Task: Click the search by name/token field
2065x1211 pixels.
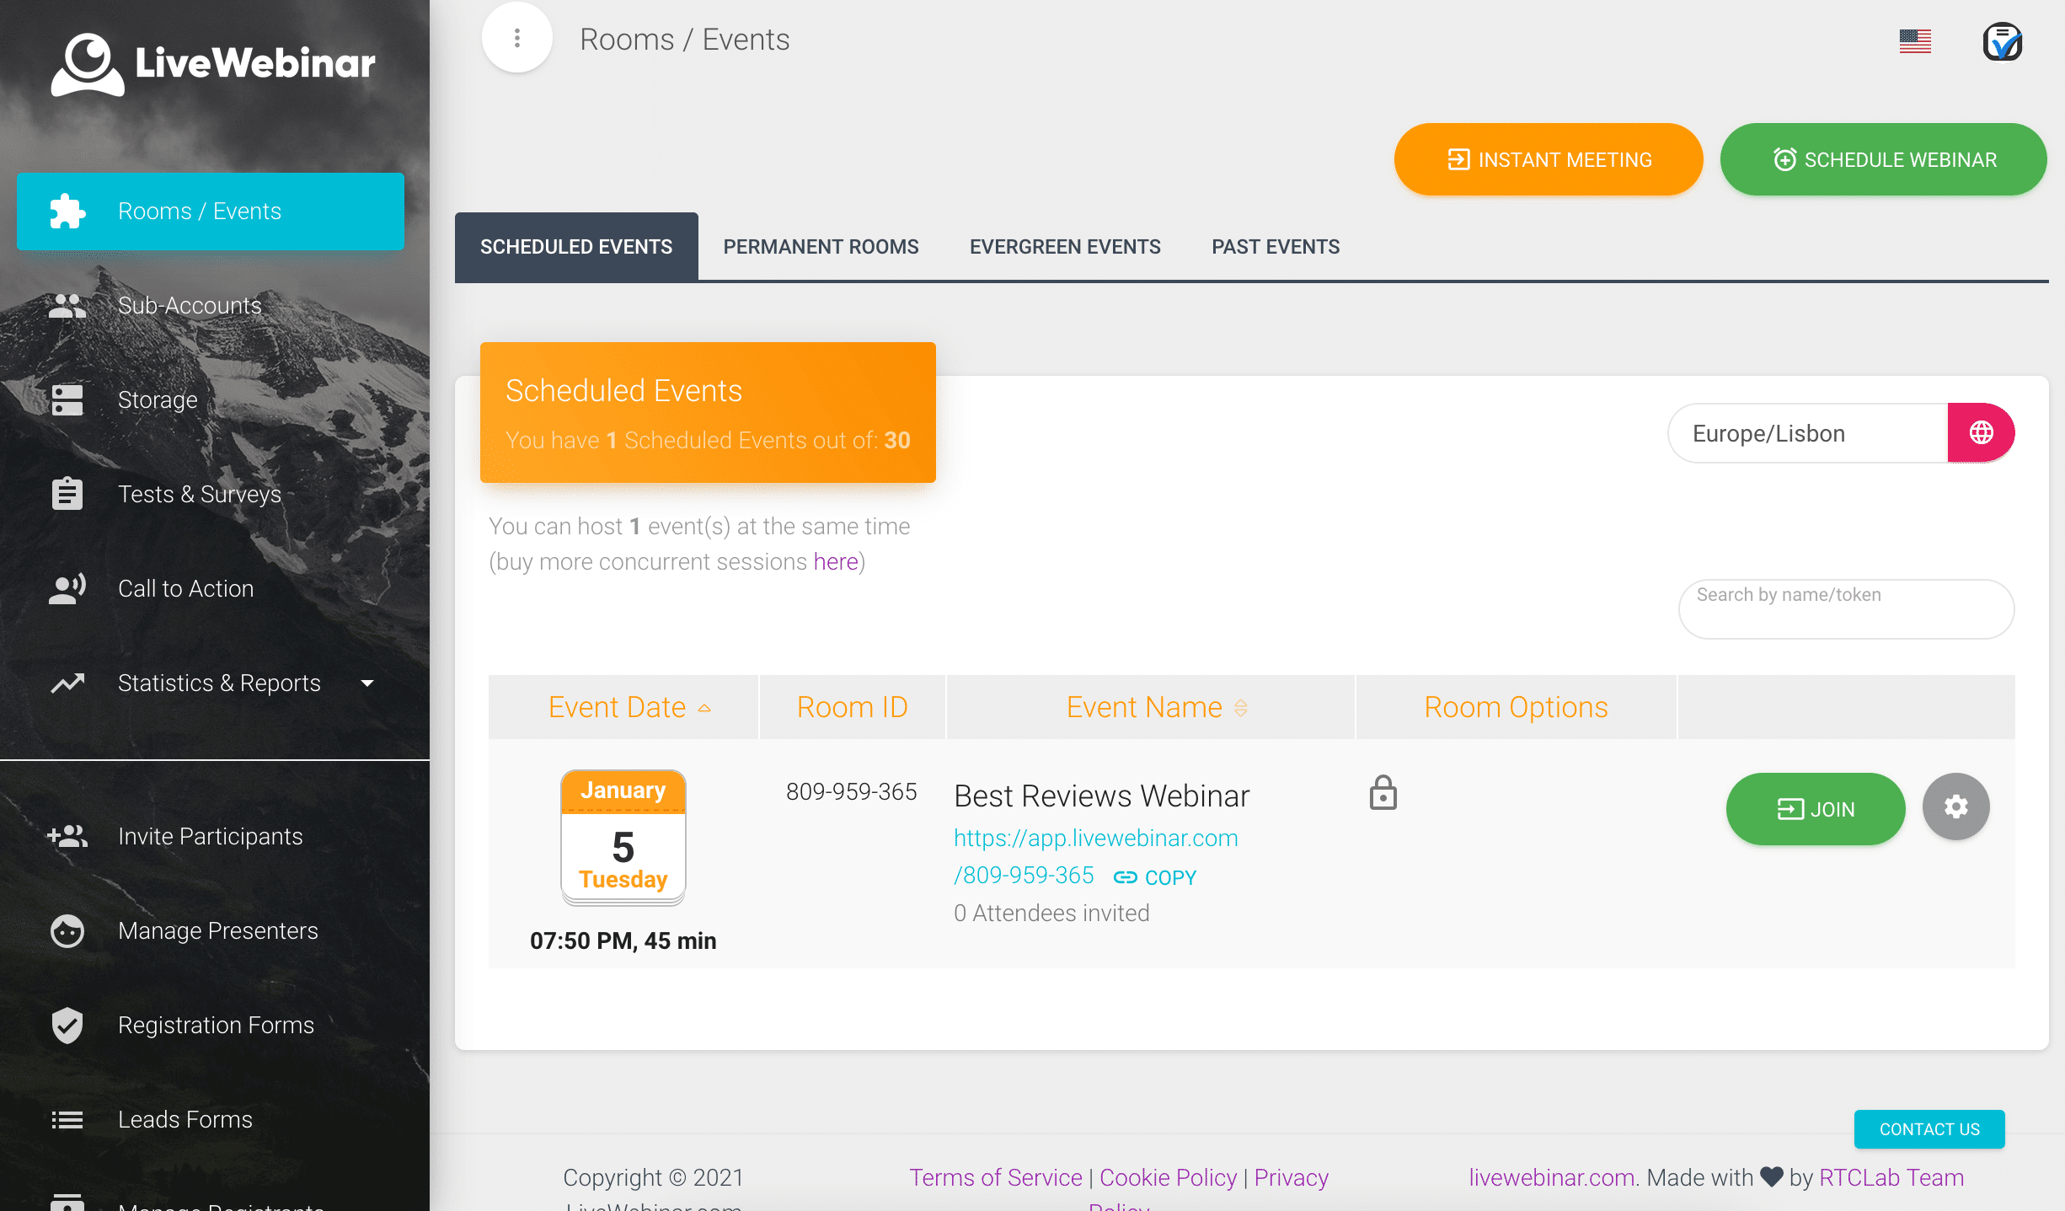Action: tap(1845, 608)
